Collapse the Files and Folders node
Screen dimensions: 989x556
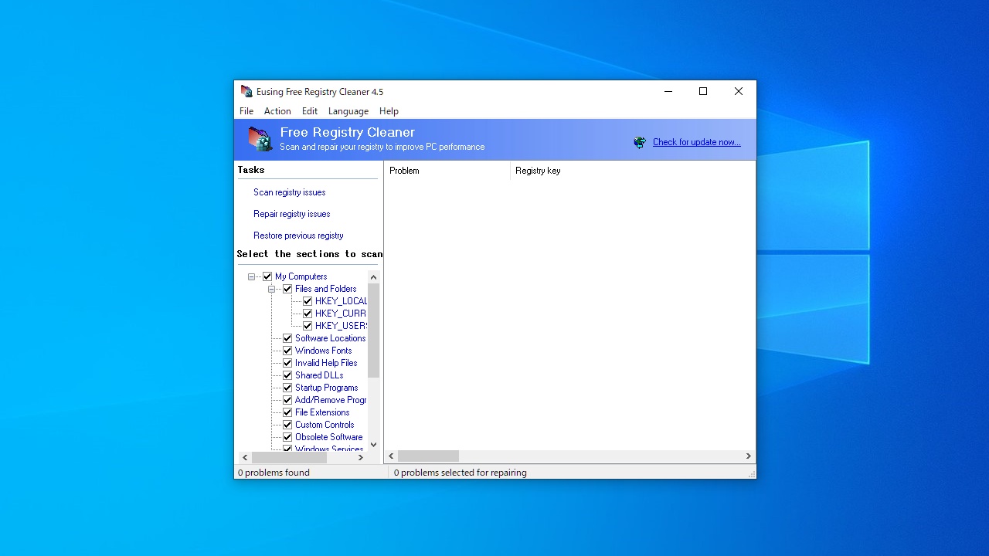pyautogui.click(x=271, y=289)
